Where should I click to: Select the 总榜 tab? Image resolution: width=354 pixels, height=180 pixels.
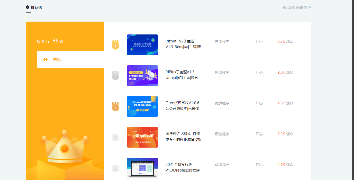(x=57, y=59)
